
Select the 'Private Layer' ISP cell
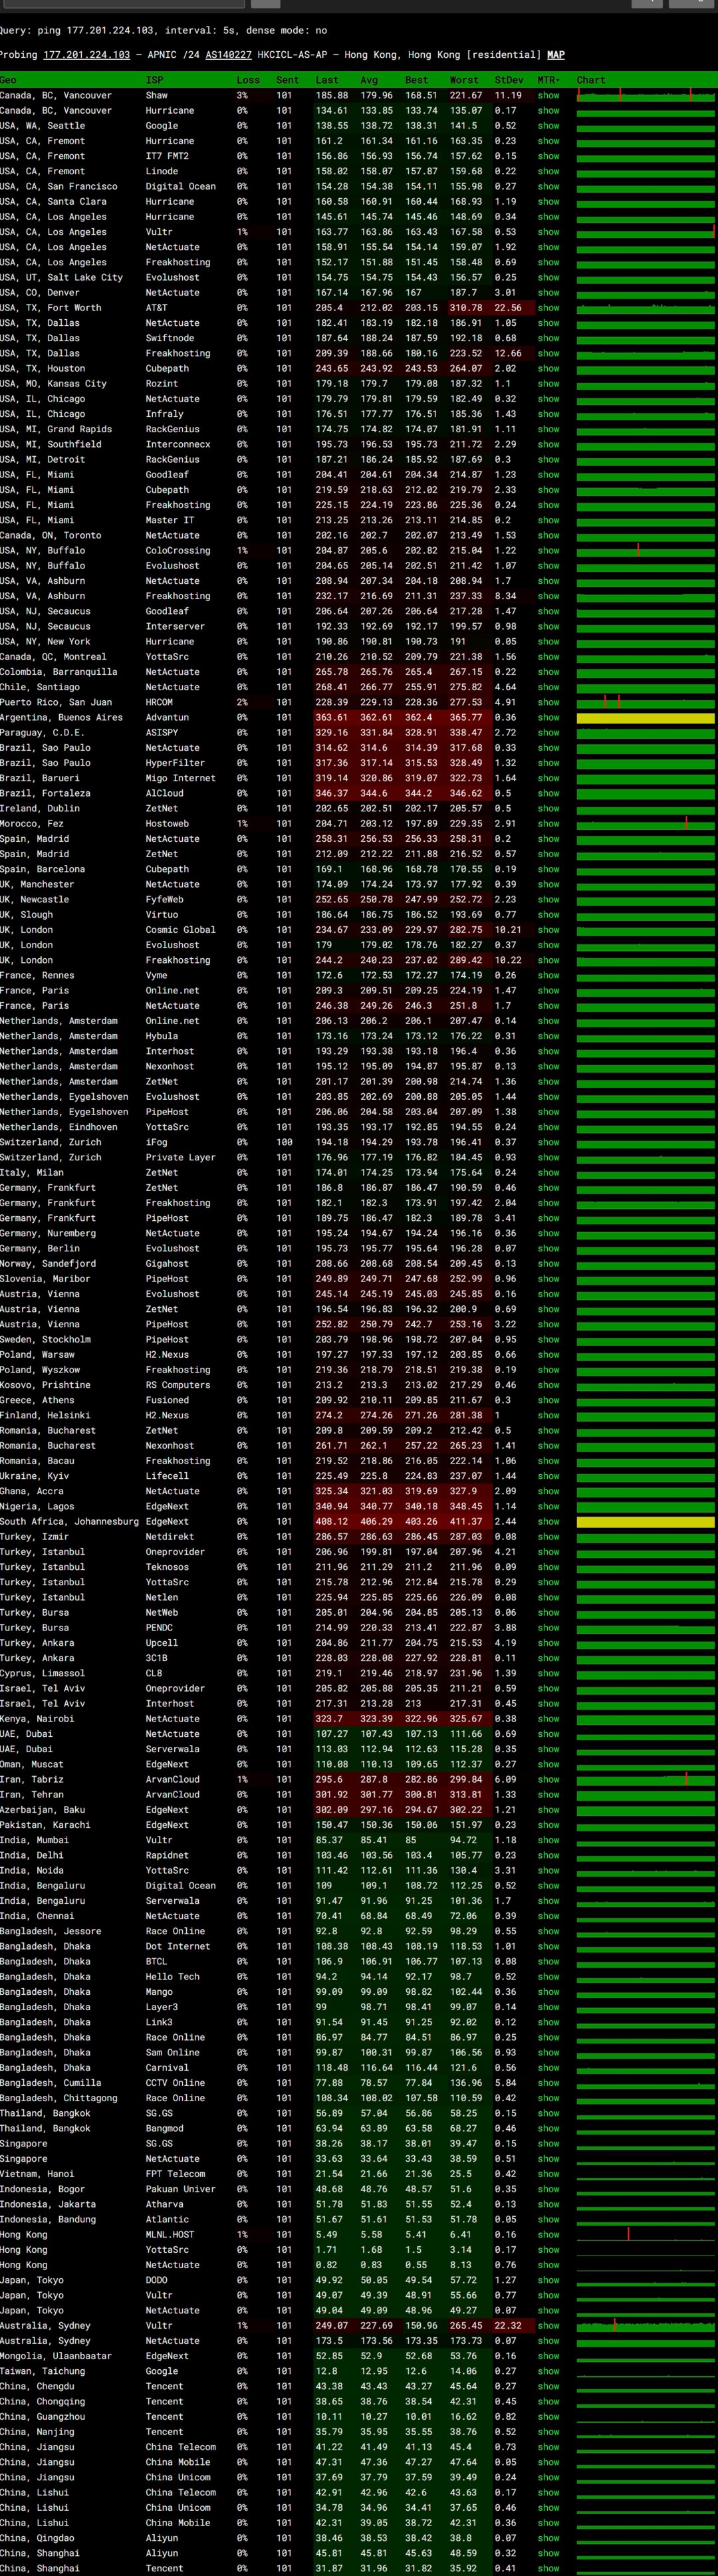[x=180, y=1158]
